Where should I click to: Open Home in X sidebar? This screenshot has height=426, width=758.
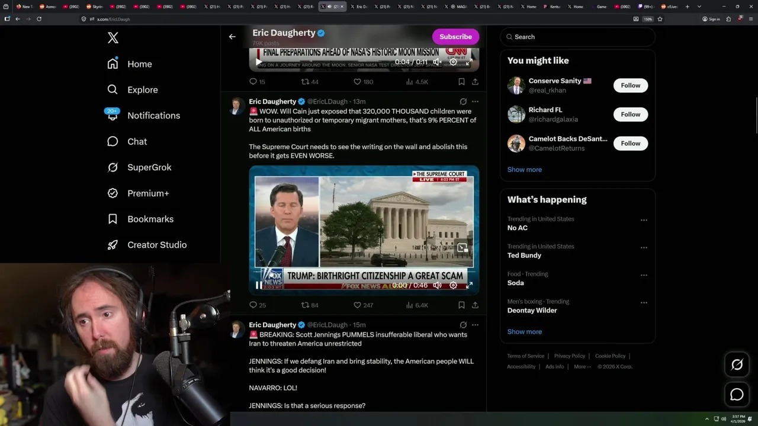(x=130, y=64)
